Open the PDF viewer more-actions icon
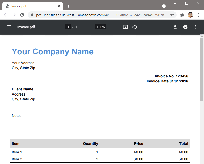 [195, 27]
